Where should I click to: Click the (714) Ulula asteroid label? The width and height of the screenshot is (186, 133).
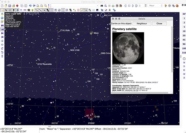65,30
